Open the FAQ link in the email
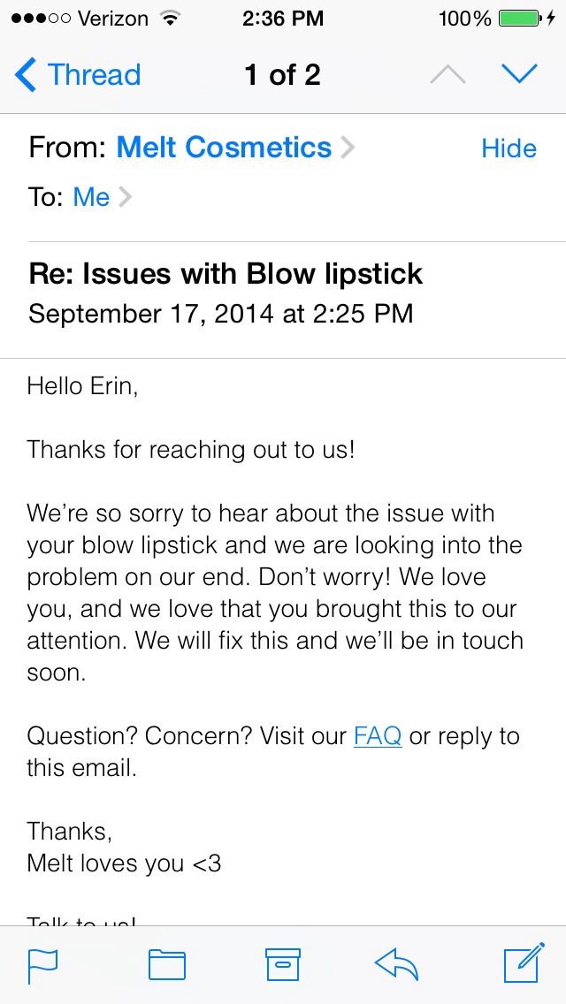The image size is (566, 1004). coord(378,735)
